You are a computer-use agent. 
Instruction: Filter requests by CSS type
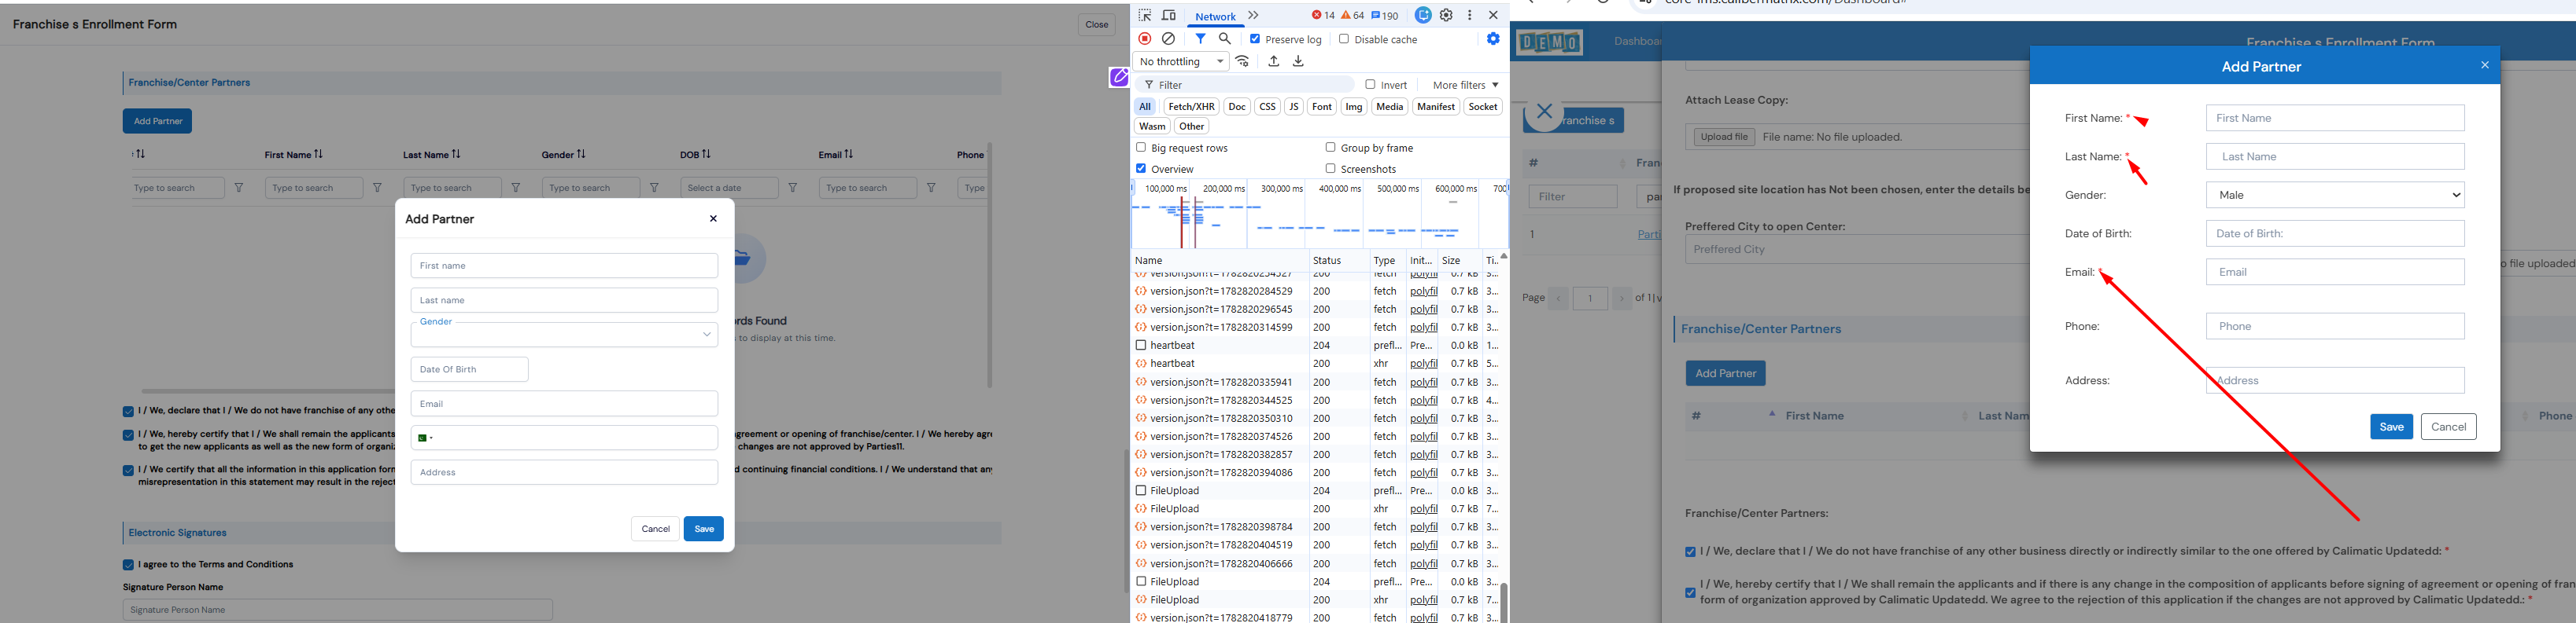pyautogui.click(x=1267, y=107)
